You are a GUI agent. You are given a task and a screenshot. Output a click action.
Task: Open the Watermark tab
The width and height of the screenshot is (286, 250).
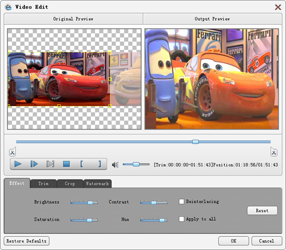[97, 183]
